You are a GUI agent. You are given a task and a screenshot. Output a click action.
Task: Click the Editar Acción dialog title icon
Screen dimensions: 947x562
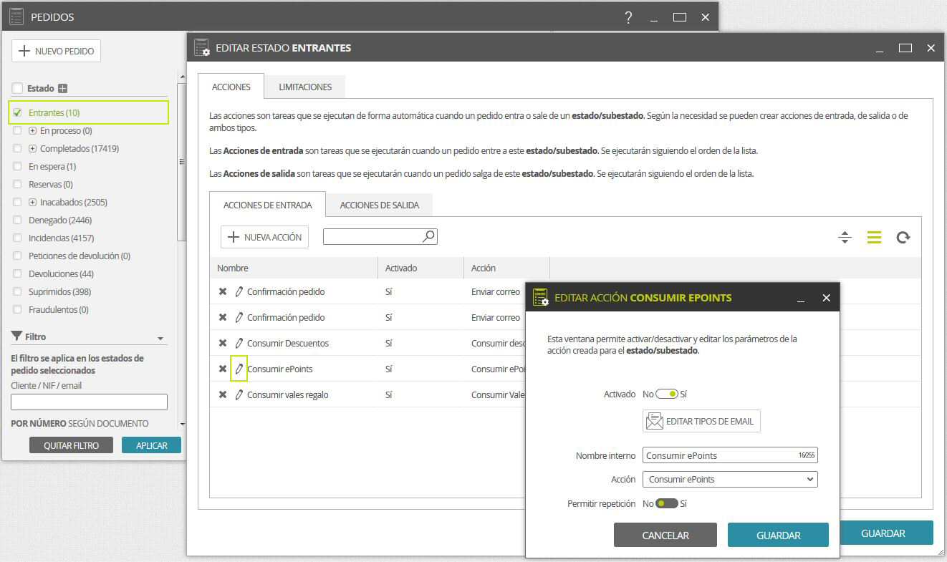click(x=541, y=298)
